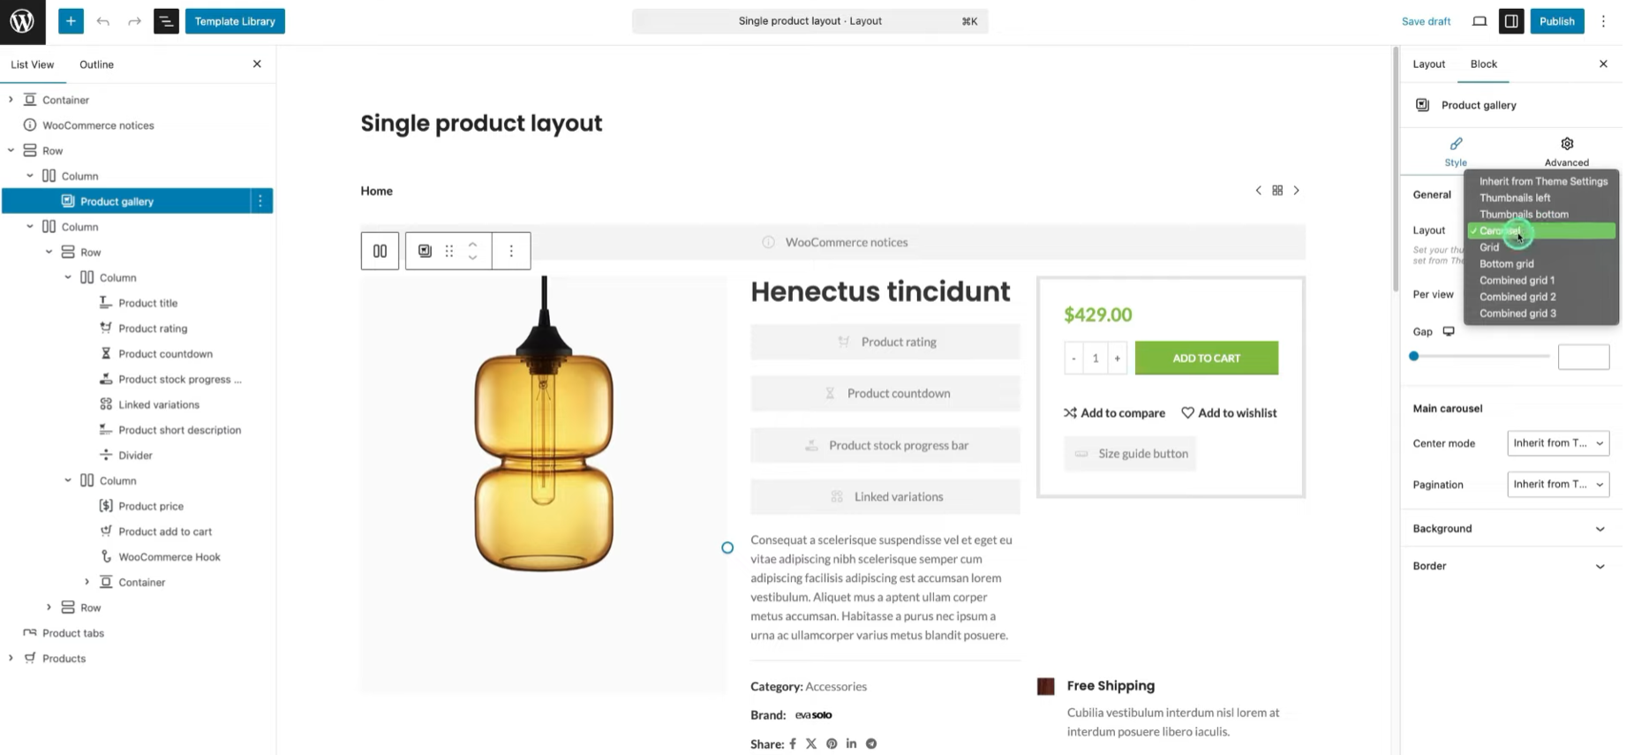Click the Undo arrow icon
The image size is (1634, 755).
[x=103, y=20]
